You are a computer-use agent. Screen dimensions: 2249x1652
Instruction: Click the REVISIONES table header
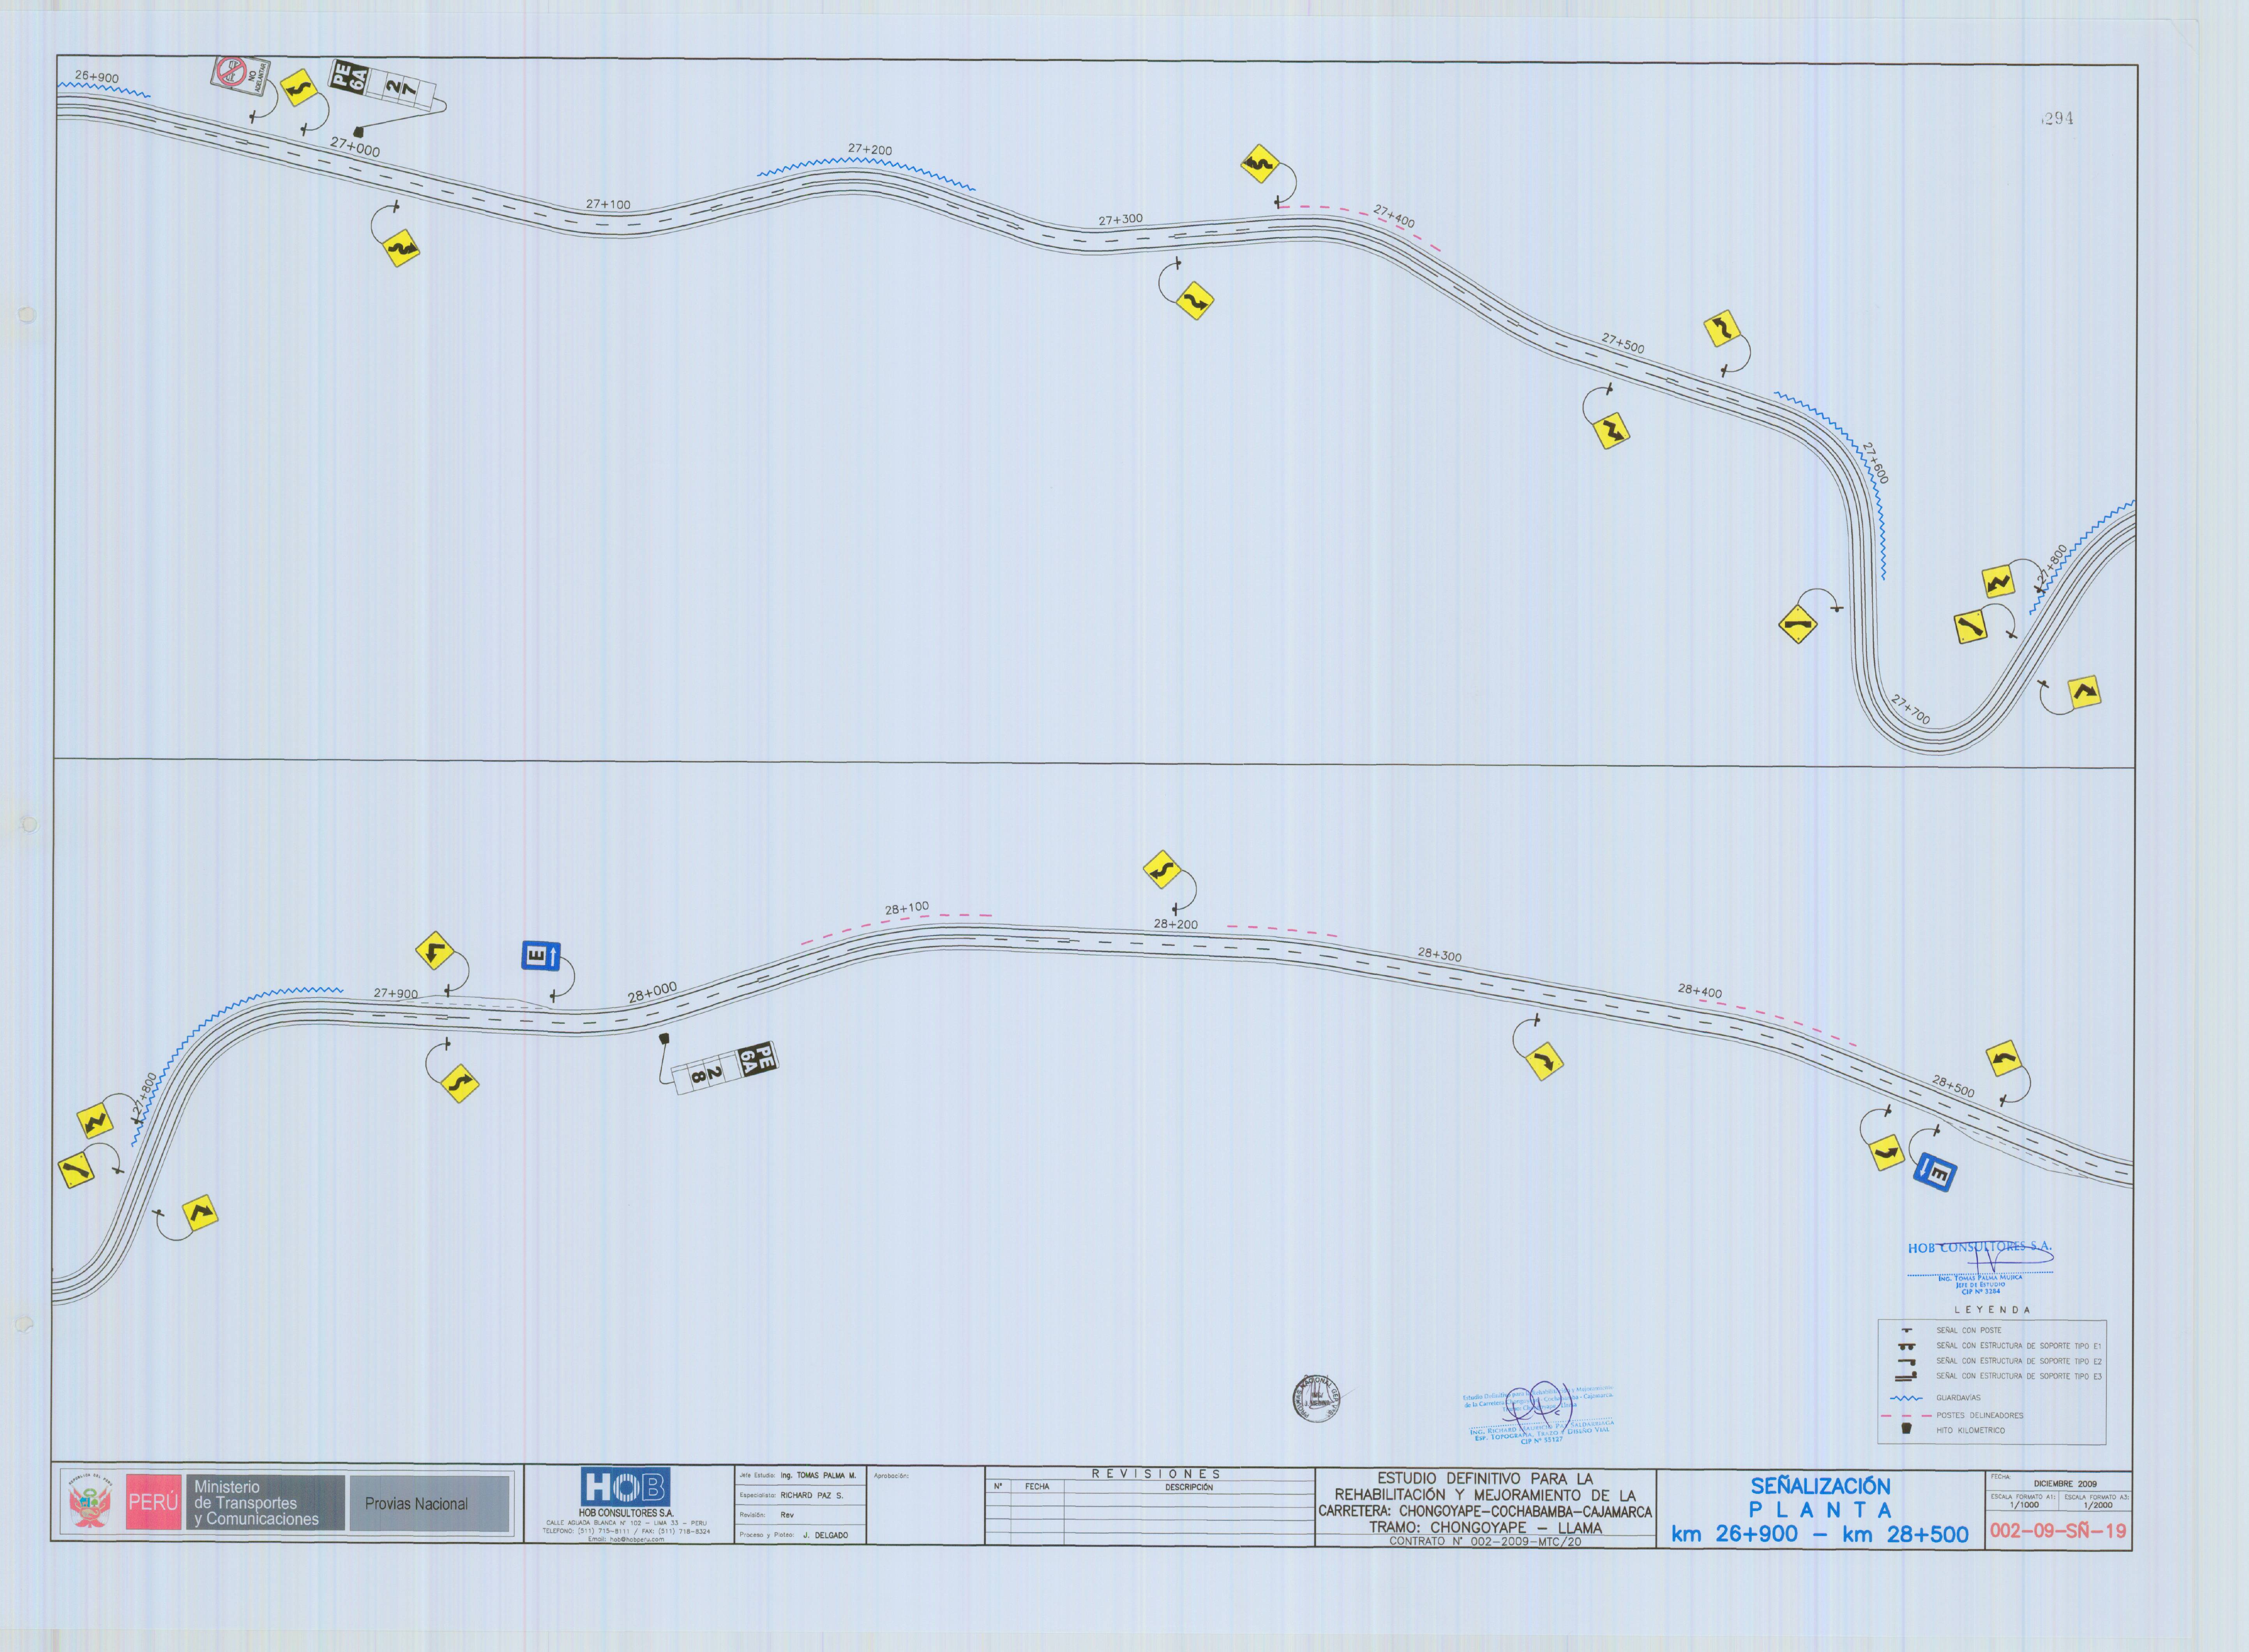[x=1156, y=1474]
